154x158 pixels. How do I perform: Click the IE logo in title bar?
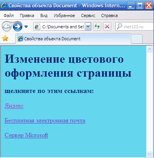tap(4, 5)
